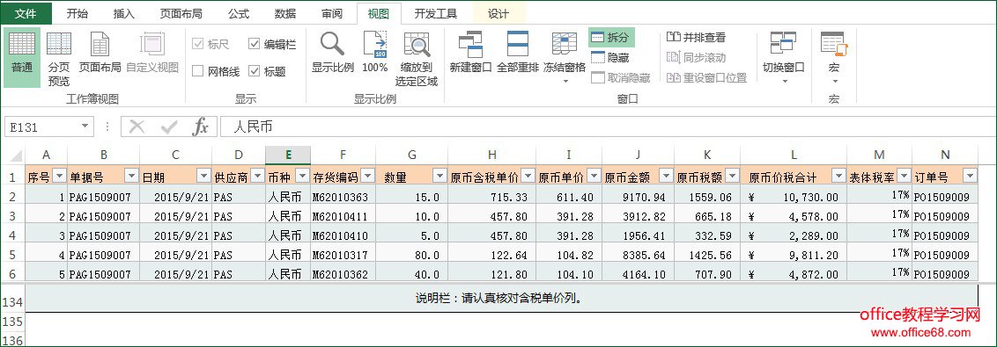The height and width of the screenshot is (347, 997).
Task: Open 分页预览 page break preview
Action: tap(59, 59)
